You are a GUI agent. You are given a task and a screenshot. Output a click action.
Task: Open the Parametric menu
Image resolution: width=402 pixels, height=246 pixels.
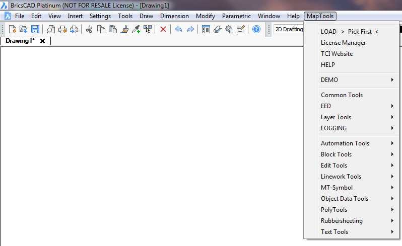(236, 16)
